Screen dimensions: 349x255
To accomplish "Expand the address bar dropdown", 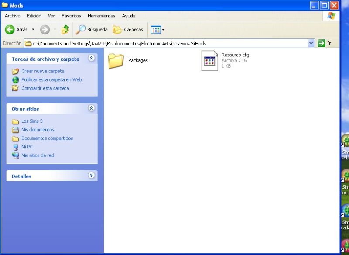I will point(311,43).
